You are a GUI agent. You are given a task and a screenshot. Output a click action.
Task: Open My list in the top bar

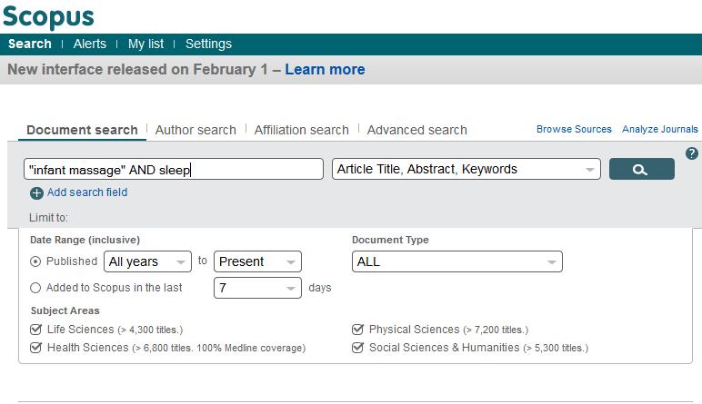[145, 44]
